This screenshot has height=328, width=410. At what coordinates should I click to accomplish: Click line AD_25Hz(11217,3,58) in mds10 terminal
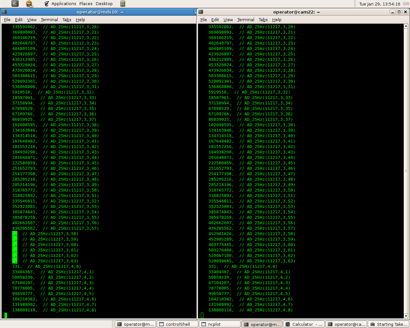point(45,234)
